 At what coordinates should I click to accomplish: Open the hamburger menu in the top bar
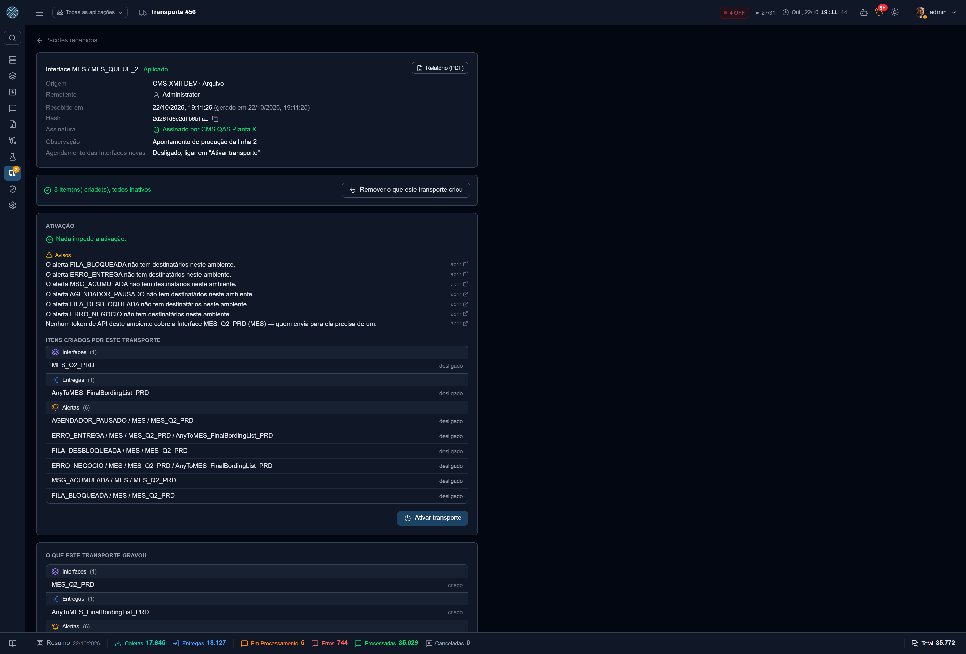pyautogui.click(x=39, y=13)
